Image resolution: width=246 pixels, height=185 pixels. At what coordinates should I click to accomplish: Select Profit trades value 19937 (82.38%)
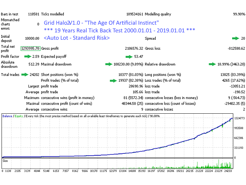(x=131, y=81)
